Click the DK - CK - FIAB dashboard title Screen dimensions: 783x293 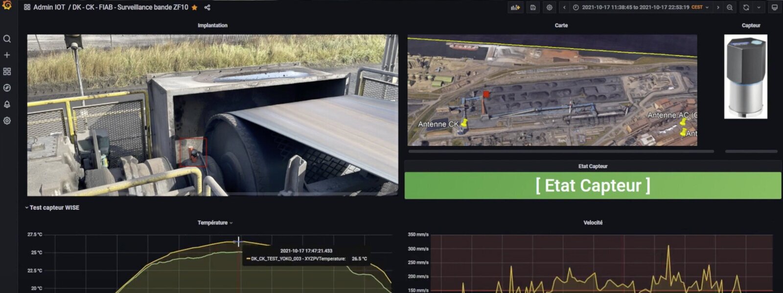point(130,7)
